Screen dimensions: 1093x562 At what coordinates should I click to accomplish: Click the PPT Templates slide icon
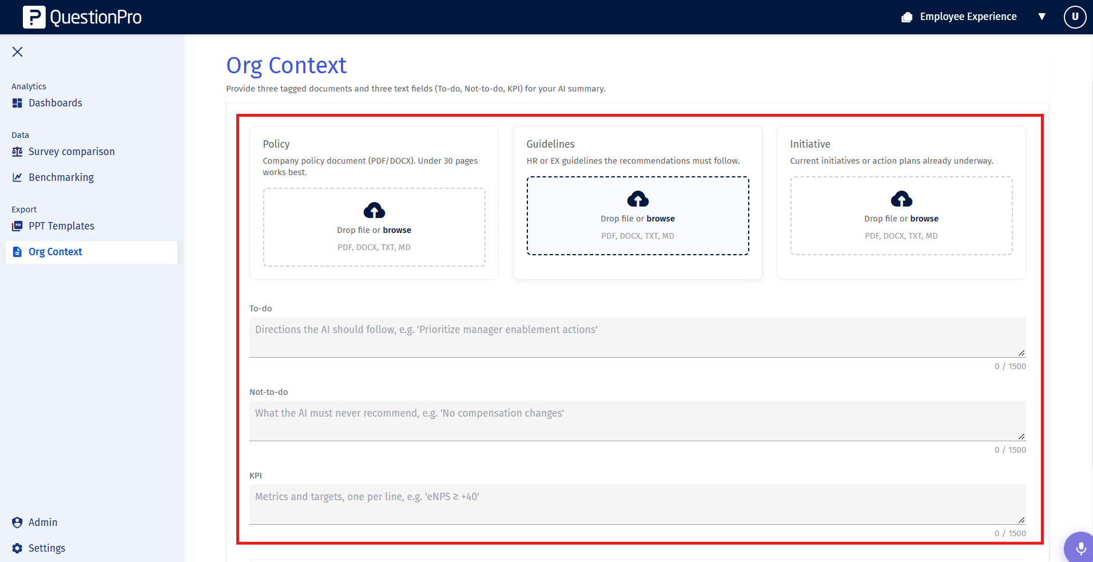point(17,226)
